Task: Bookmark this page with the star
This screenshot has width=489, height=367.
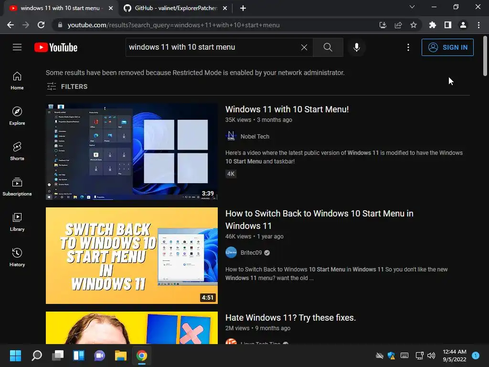Action: point(413,25)
